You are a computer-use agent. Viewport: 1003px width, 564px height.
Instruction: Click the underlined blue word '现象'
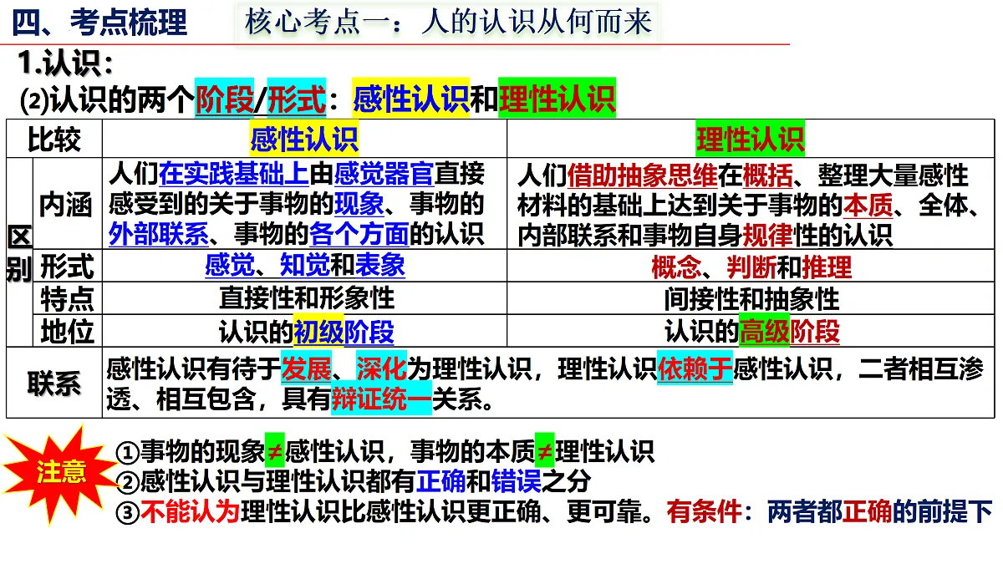359,204
